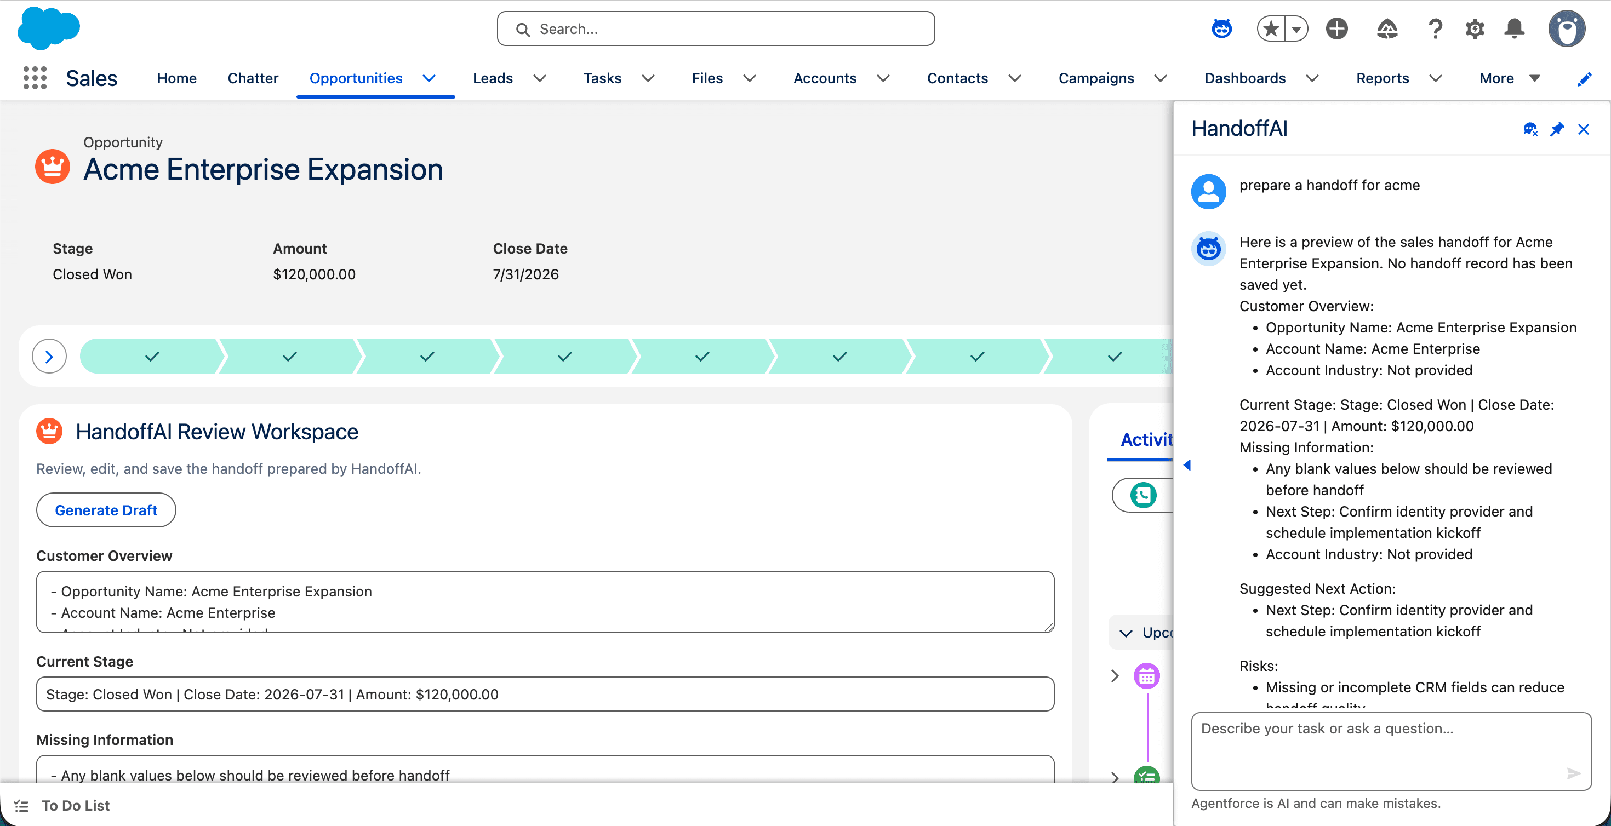Click search magnifier icon
The height and width of the screenshot is (826, 1611).
click(x=523, y=30)
